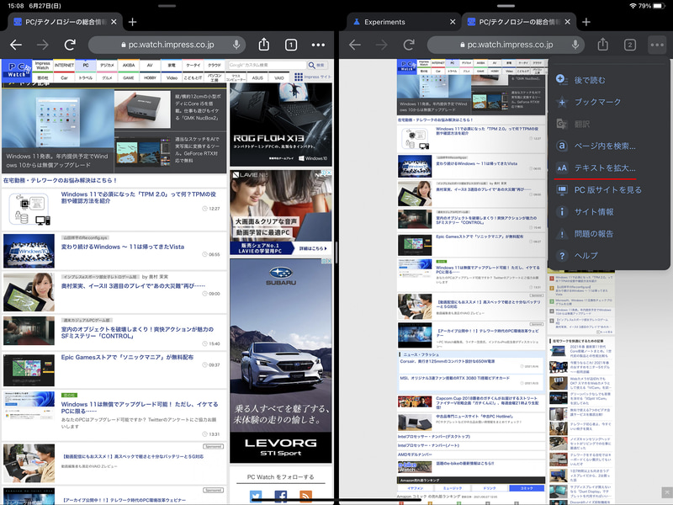Choose ページ内を検索 from the menu

(608, 146)
